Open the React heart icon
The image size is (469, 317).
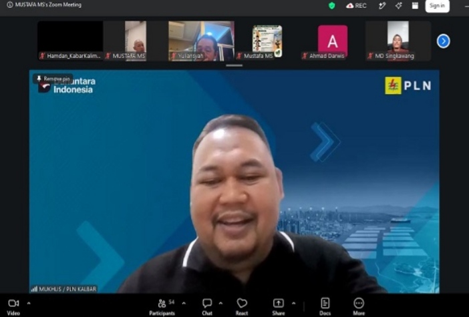(242, 303)
